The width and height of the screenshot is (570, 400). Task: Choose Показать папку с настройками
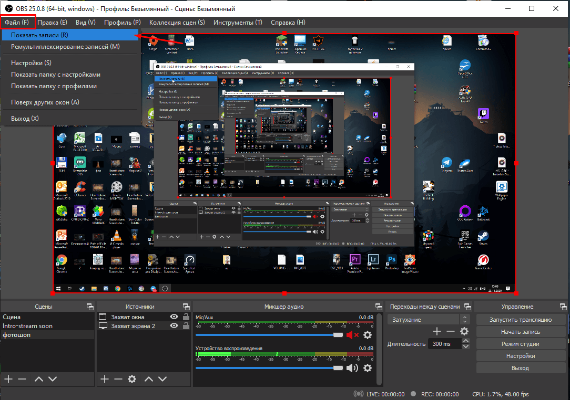(x=71, y=75)
